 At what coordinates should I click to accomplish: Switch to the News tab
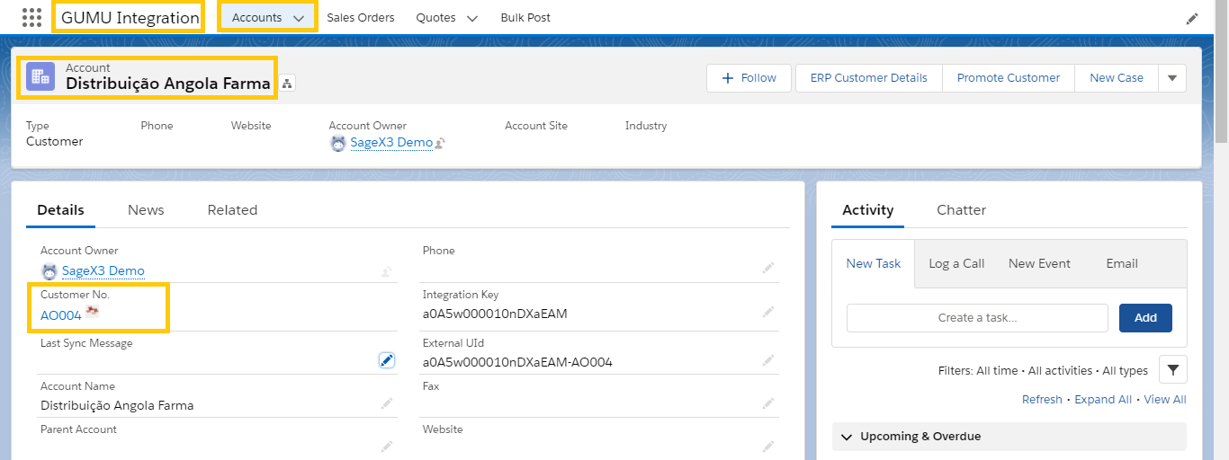coord(146,209)
